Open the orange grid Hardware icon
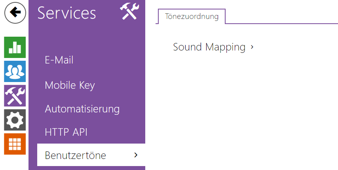Screen dimensions: 338x170 click(x=15, y=144)
